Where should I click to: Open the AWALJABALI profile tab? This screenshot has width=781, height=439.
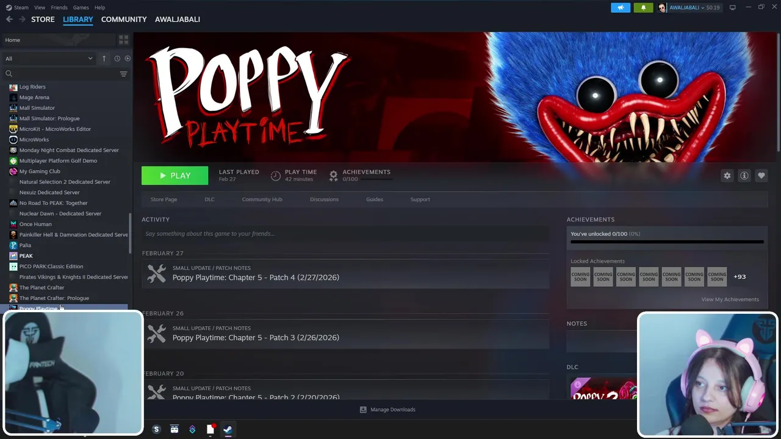[x=178, y=20]
